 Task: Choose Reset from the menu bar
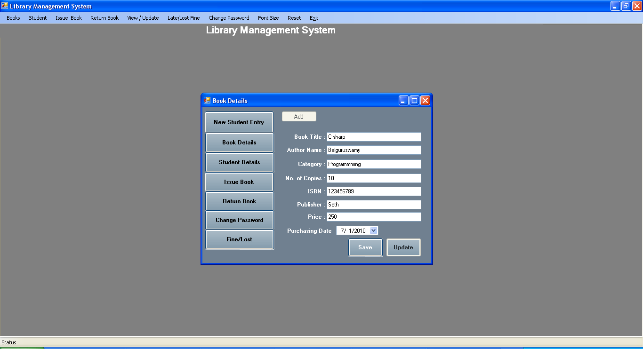(294, 18)
